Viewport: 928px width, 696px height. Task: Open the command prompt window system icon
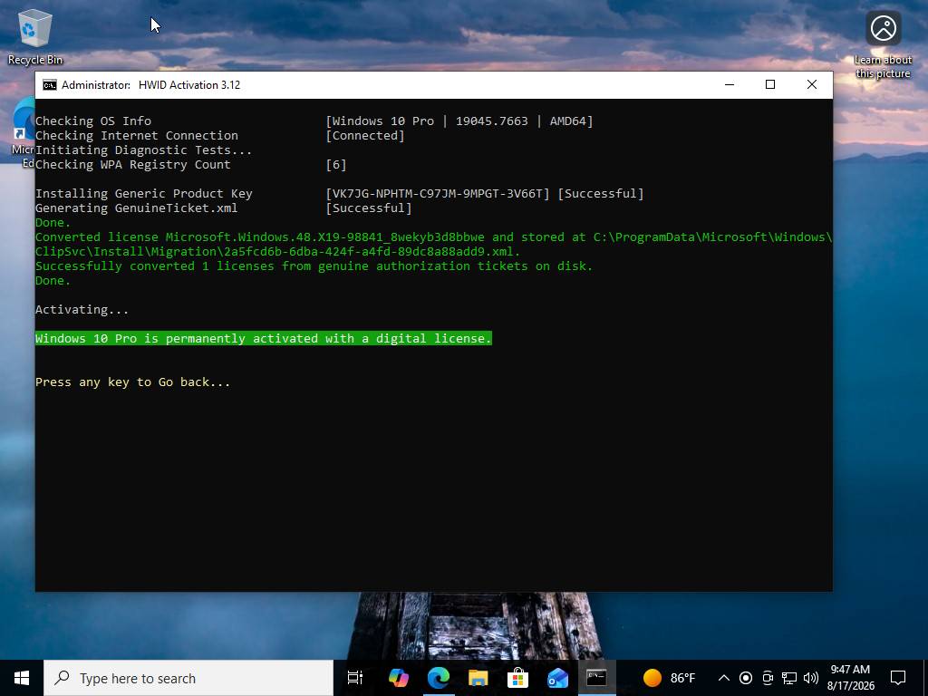(x=50, y=85)
